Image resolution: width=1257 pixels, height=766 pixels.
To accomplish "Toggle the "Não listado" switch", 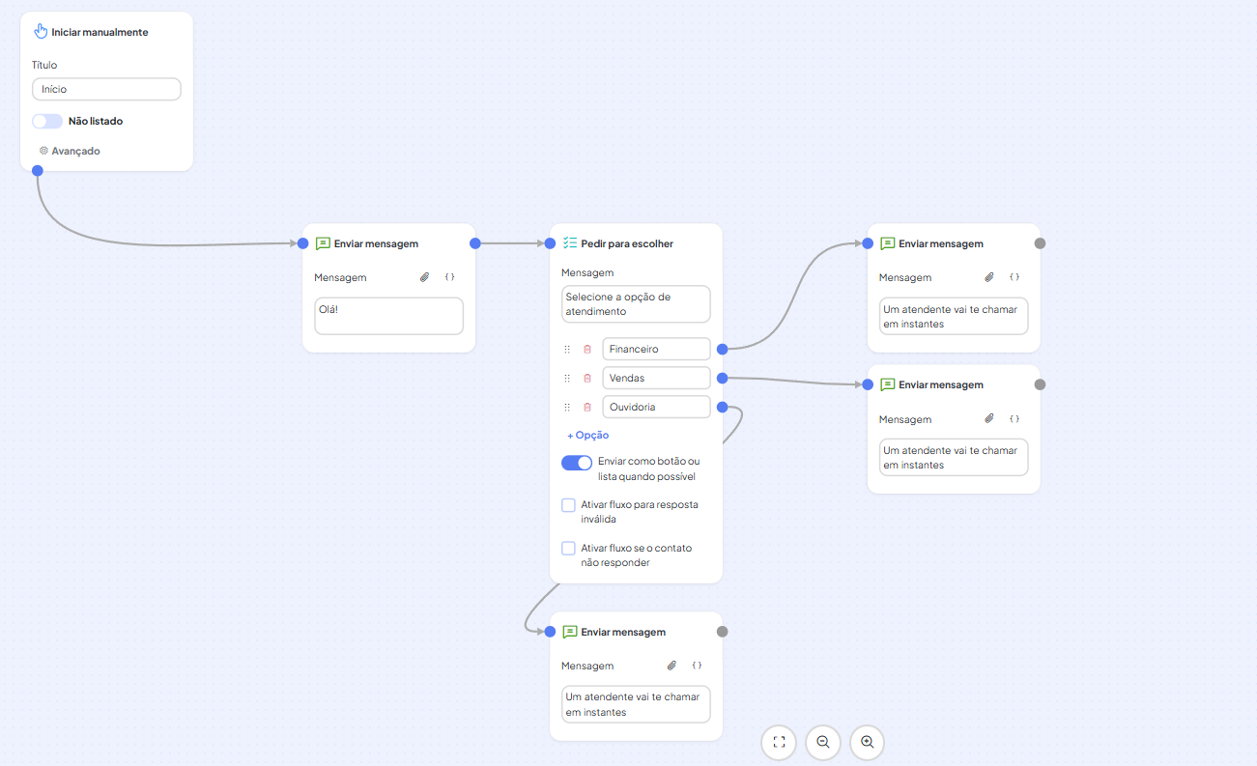I will click(47, 122).
